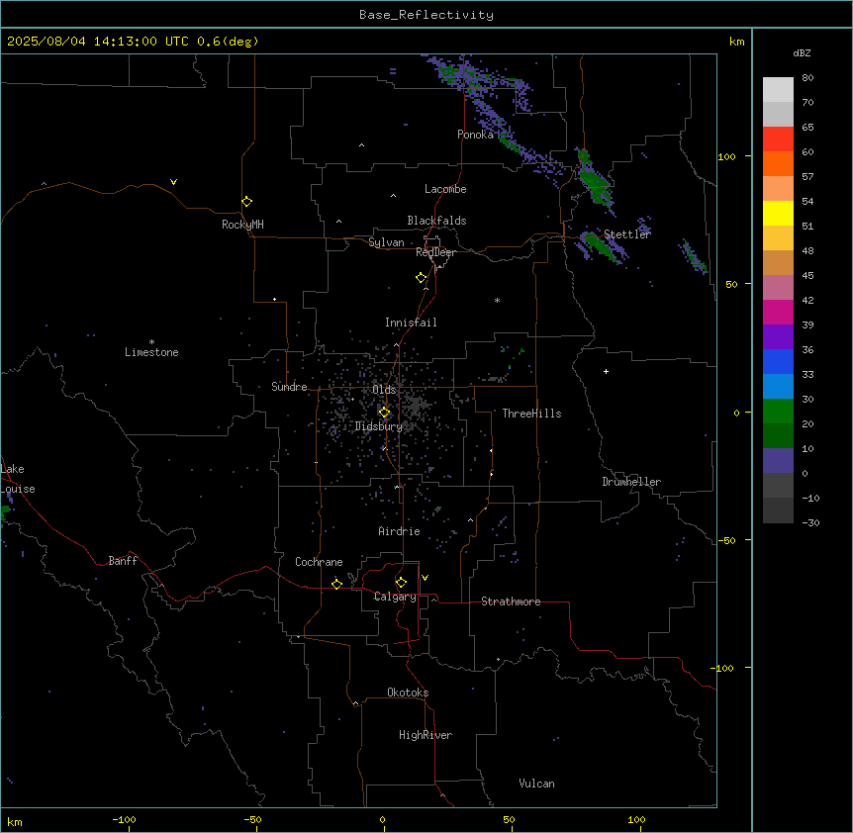Click the white plus marker west of Drumheller
853x833 pixels.
(x=606, y=371)
